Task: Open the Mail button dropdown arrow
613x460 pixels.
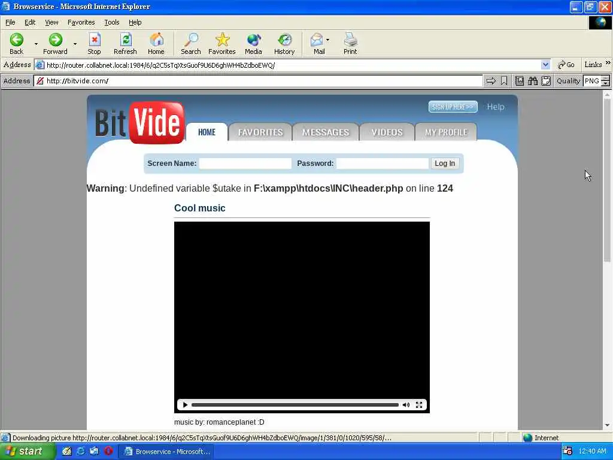Action: point(327,40)
